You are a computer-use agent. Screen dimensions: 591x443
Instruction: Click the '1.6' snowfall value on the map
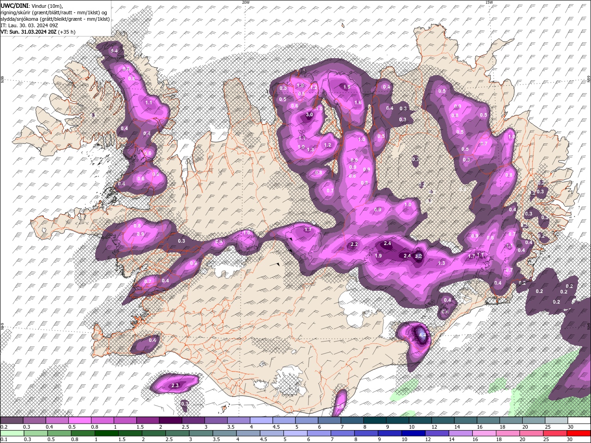[x=357, y=102]
